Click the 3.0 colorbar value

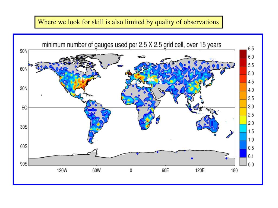(x=251, y=107)
